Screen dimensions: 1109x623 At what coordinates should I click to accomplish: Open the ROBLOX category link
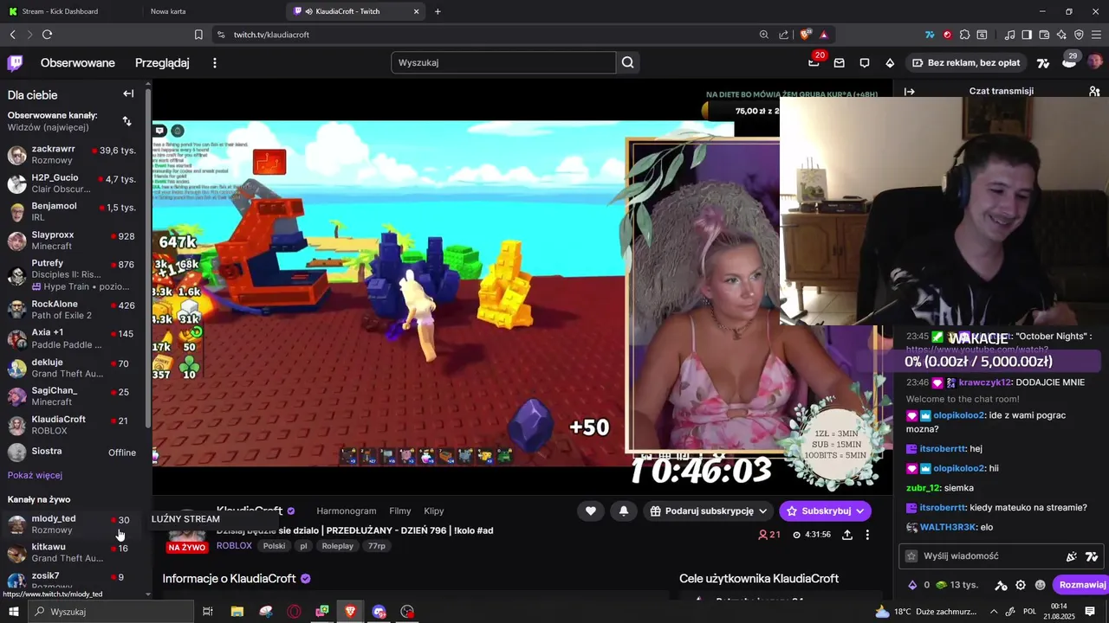pyautogui.click(x=234, y=546)
